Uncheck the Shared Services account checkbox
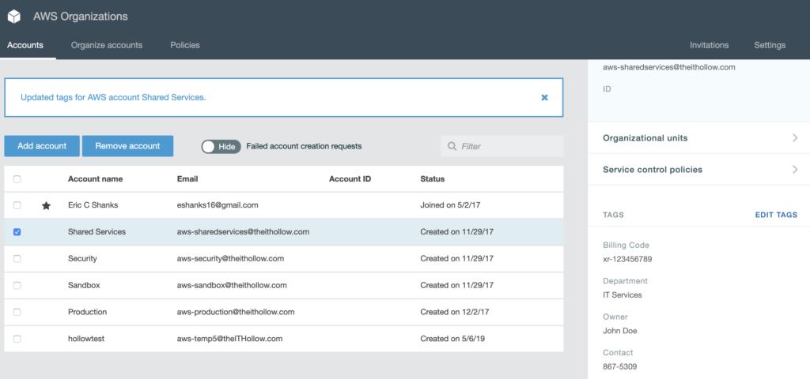This screenshot has height=379, width=810. [x=17, y=232]
